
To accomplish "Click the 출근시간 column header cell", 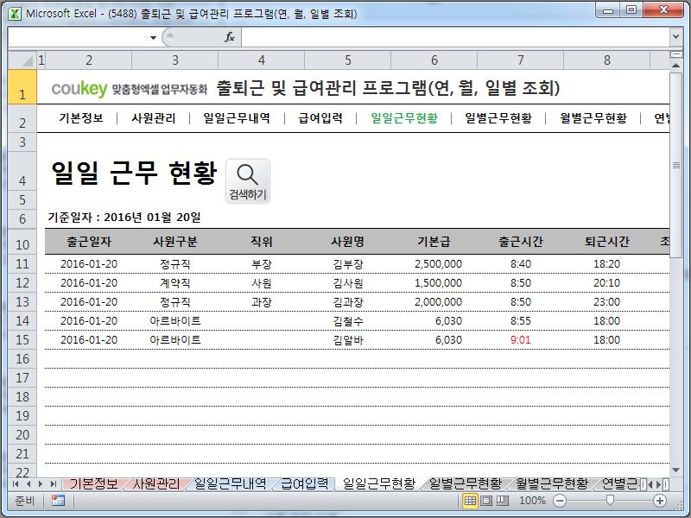I will tap(521, 242).
